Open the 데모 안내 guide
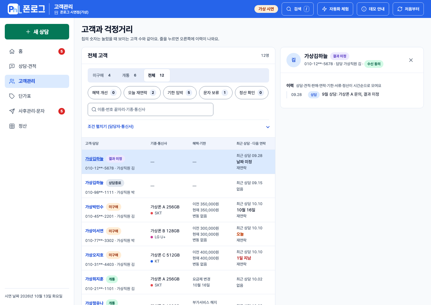431x305 pixels. pyautogui.click(x=373, y=9)
